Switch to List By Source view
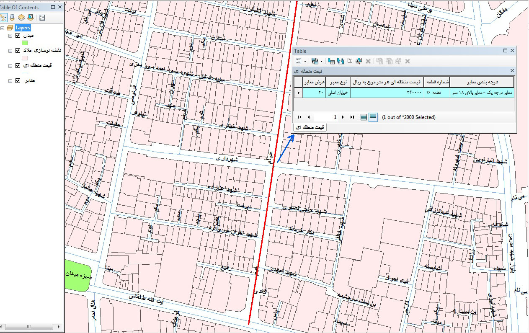529x333 pixels. [12, 18]
